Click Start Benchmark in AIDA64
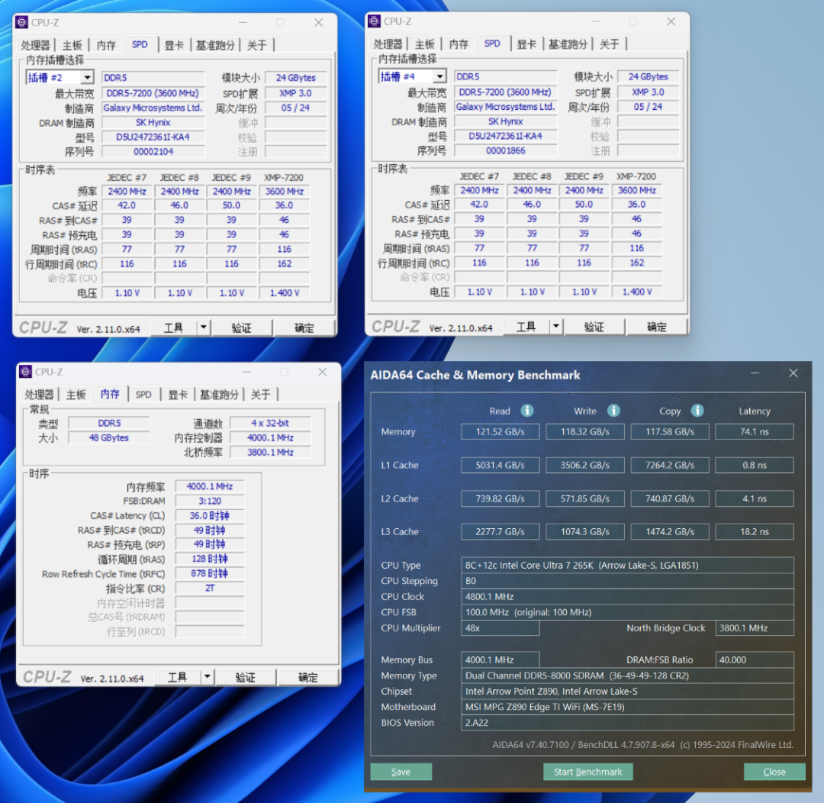824x803 pixels. [x=588, y=772]
